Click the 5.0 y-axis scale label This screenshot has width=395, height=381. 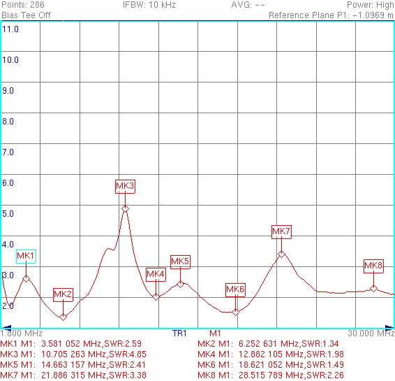pos(8,214)
